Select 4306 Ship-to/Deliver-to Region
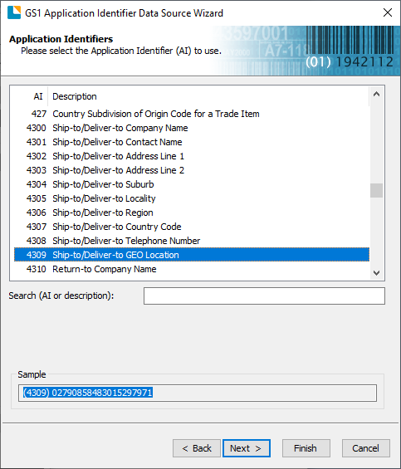 [x=192, y=213]
